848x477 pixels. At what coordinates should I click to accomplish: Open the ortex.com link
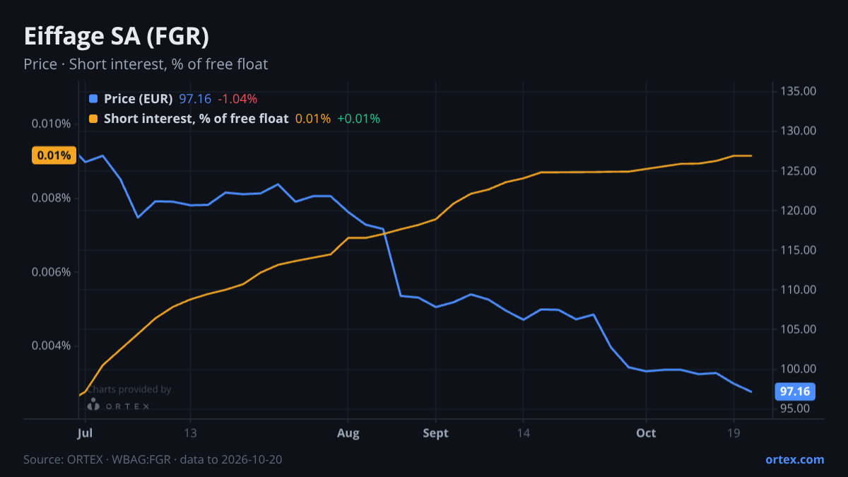(x=794, y=459)
